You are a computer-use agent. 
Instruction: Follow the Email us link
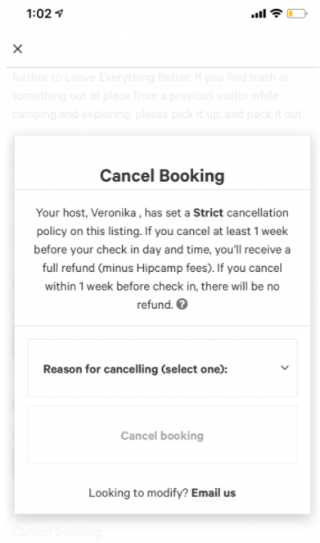click(214, 493)
